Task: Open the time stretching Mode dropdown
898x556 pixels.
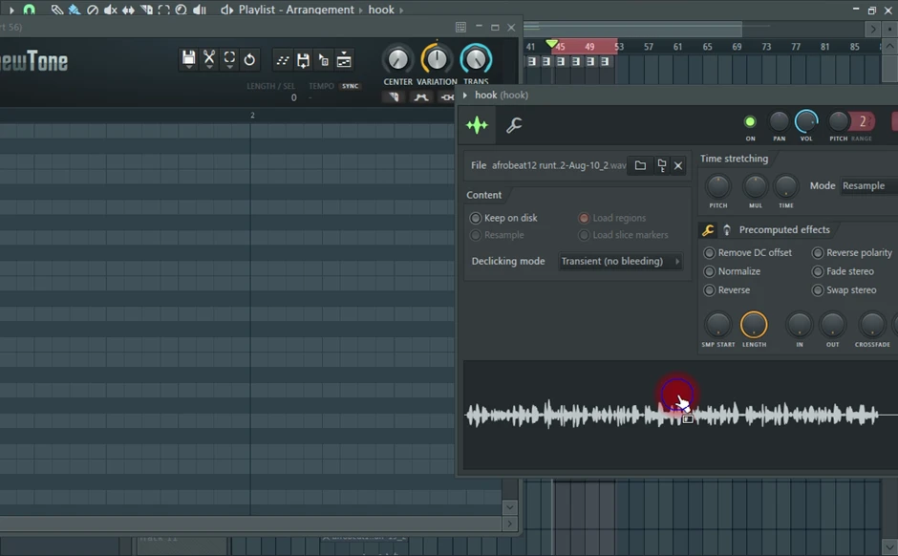Action: 867,186
